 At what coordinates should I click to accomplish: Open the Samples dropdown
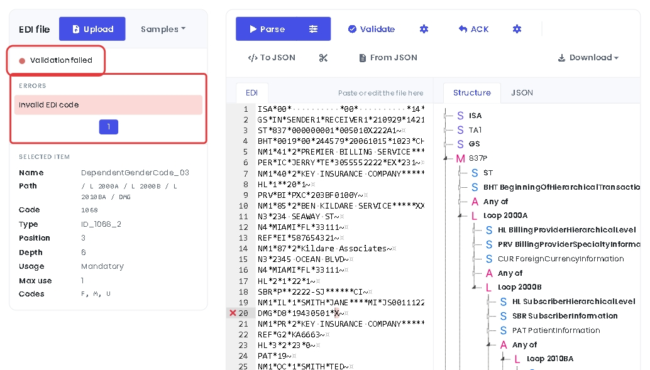pos(163,29)
